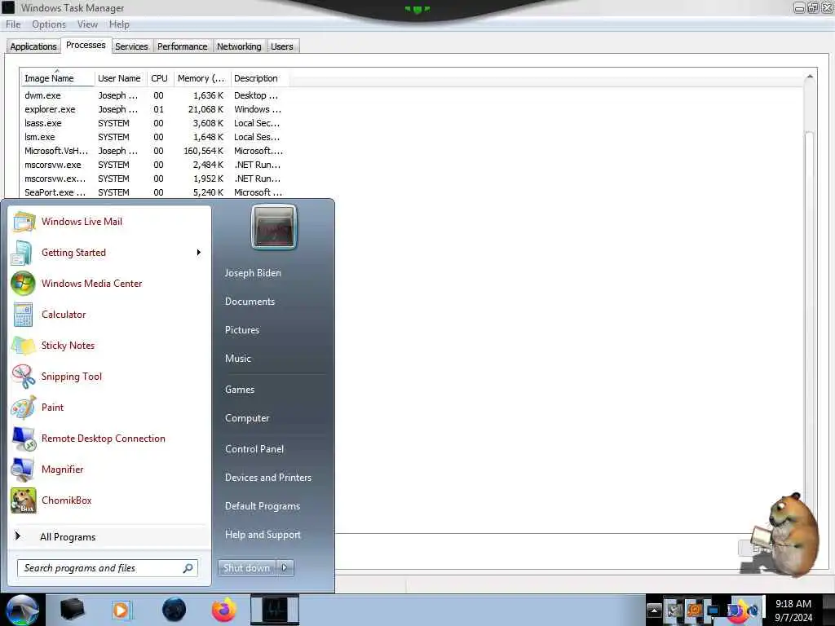Screen dimensions: 835x626
Task: Click the search magnifier icon
Action: tap(188, 568)
